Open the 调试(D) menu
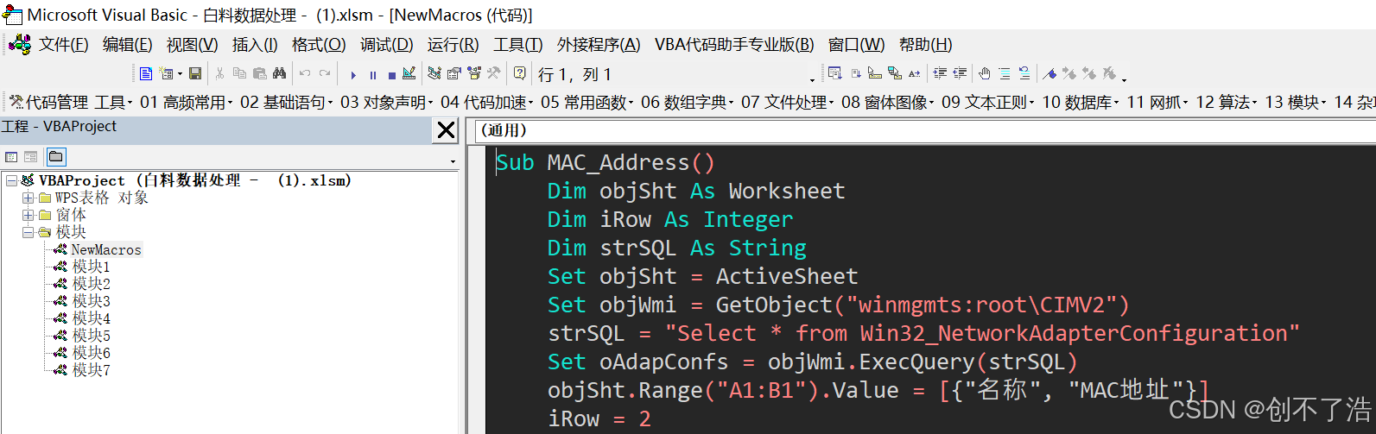 [386, 45]
